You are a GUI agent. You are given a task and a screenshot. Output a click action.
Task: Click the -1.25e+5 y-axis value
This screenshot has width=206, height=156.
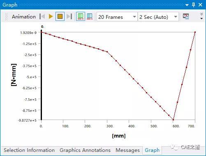pyautogui.click(x=29, y=44)
